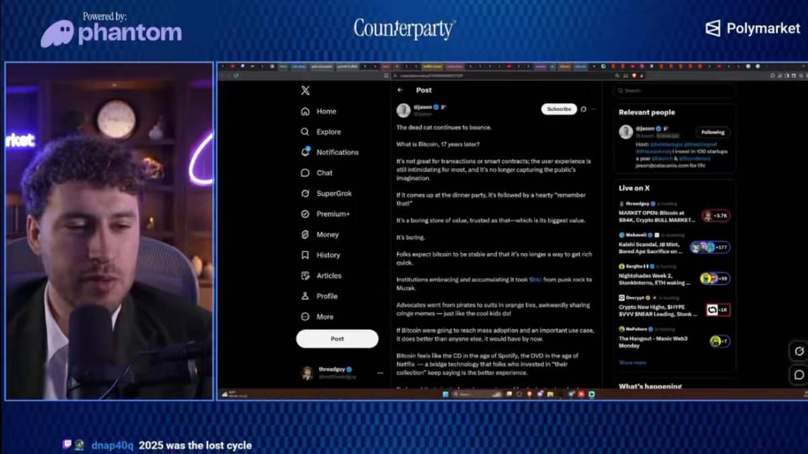Click the Explore magnifier icon
808x454 pixels.
coord(305,132)
